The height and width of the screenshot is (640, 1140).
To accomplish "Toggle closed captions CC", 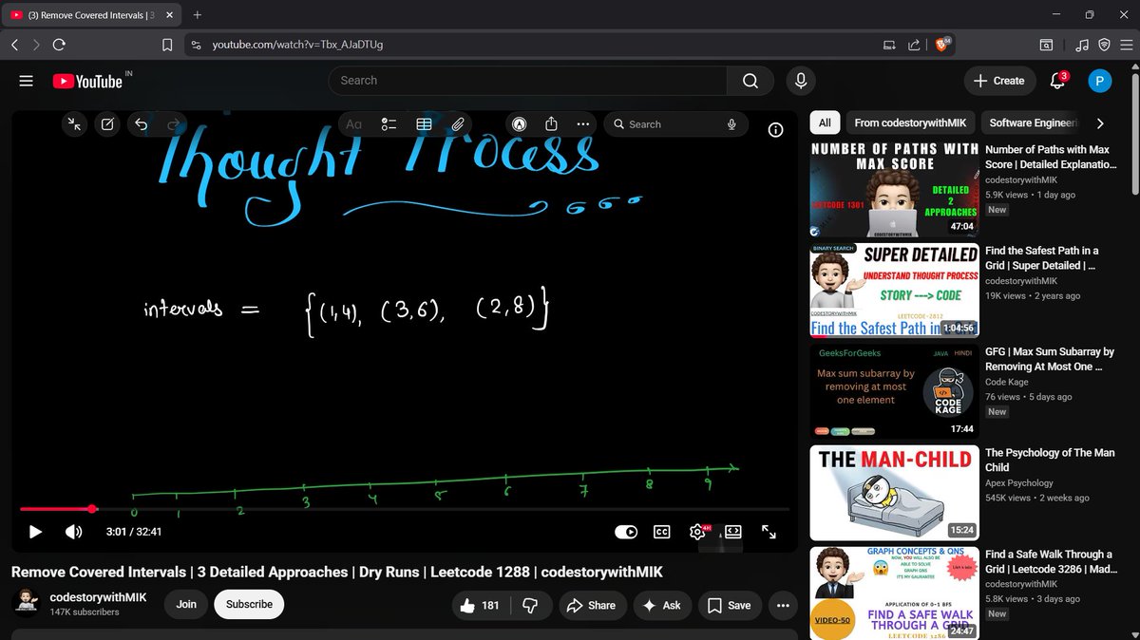I will (x=662, y=532).
